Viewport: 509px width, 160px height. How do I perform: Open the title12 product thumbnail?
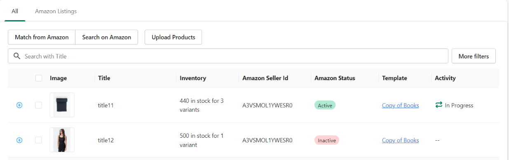pyautogui.click(x=62, y=140)
